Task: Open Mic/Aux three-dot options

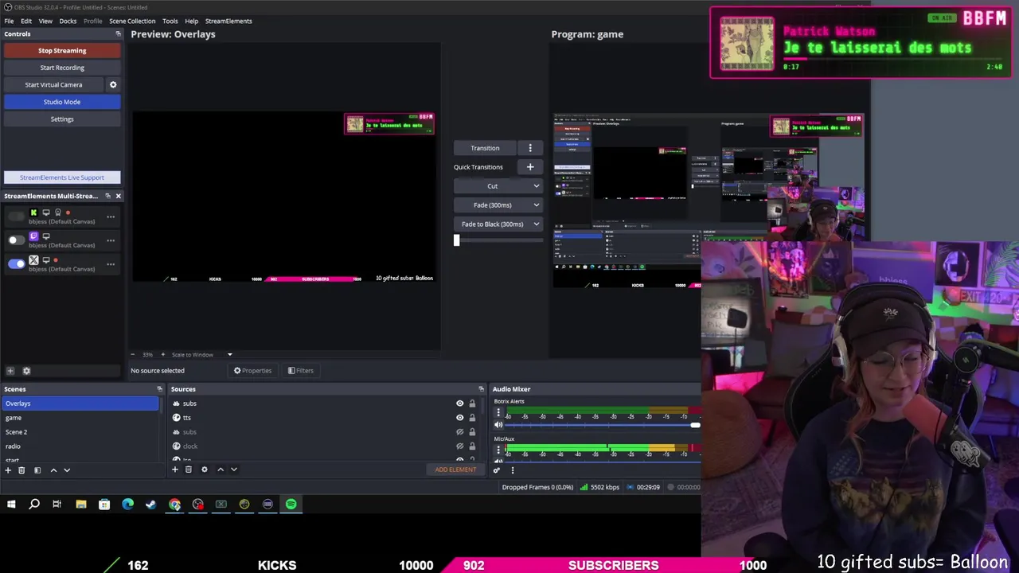Action: (x=498, y=450)
